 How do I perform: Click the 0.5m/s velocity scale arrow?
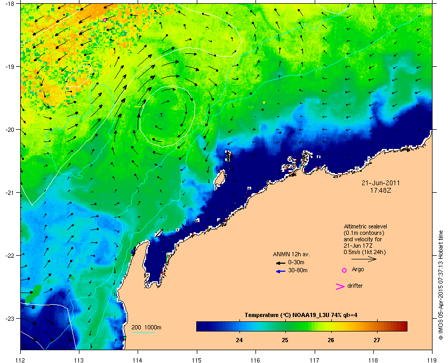[364, 259]
